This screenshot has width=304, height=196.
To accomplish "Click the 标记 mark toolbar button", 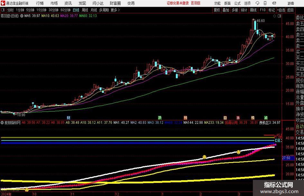I will [x=272, y=10].
